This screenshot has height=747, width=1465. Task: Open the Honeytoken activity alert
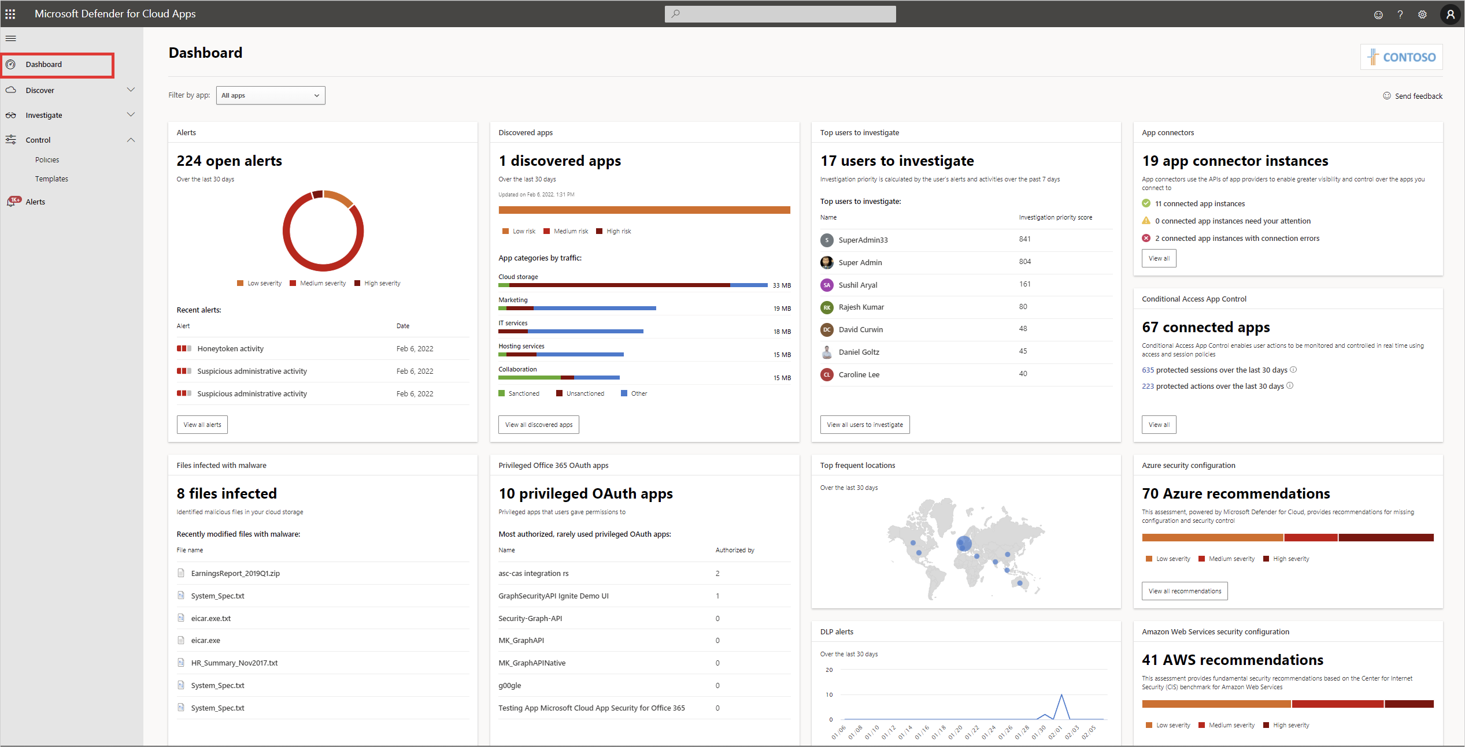[323, 349]
